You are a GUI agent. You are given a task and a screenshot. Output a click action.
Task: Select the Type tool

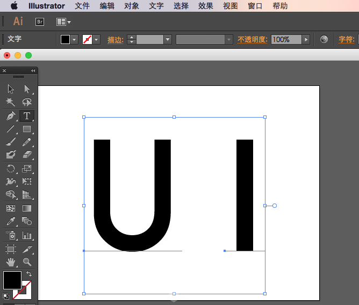[27, 116]
